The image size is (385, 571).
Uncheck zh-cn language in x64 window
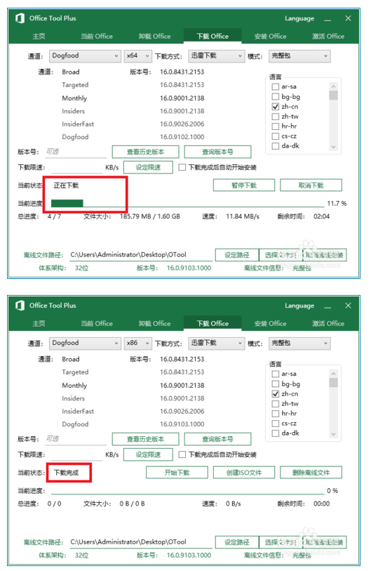pos(276,106)
